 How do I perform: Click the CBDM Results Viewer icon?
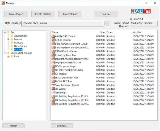click(x=53, y=51)
